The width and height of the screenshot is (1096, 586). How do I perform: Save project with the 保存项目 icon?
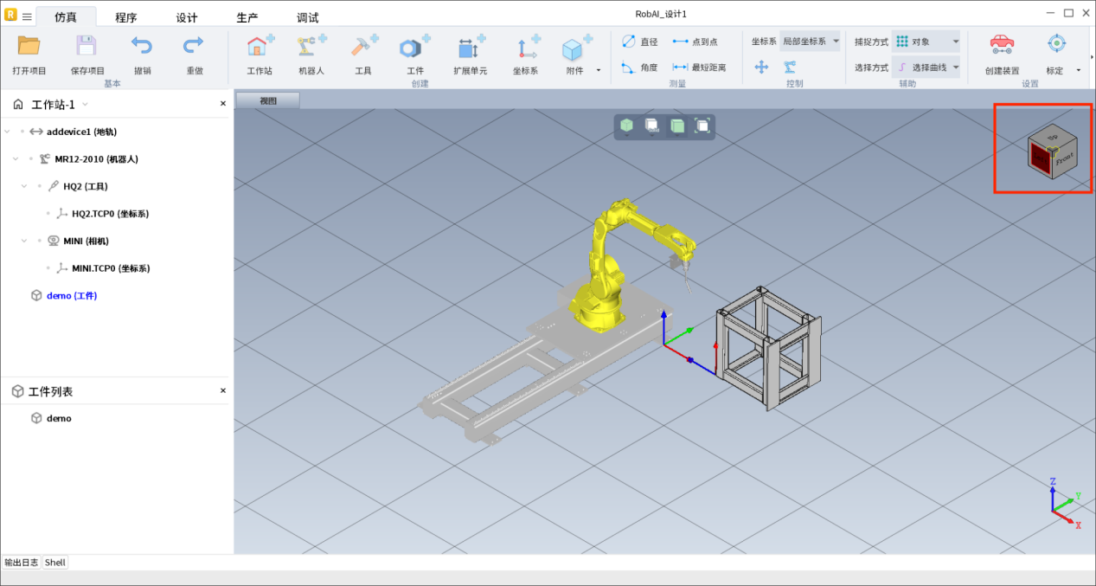click(87, 47)
